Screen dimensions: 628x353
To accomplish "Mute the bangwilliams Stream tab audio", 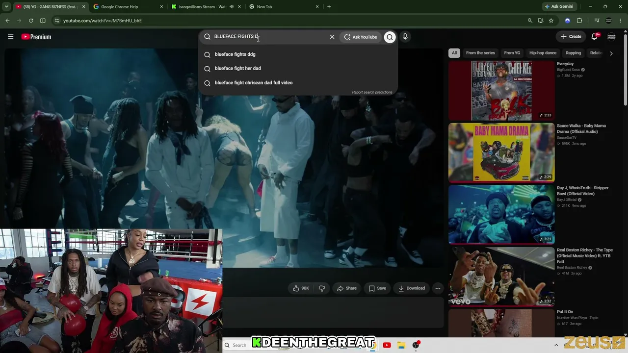I will 232,7.
